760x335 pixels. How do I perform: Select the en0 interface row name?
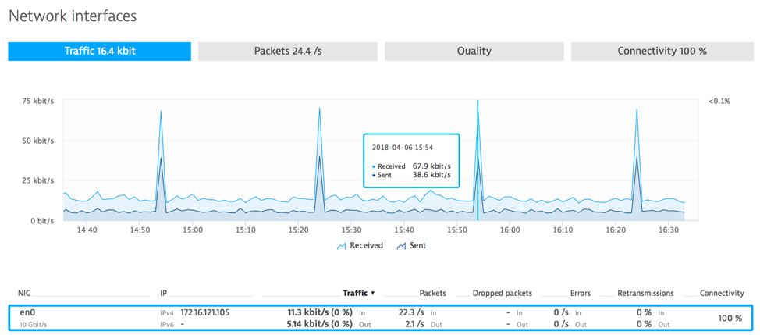pos(27,312)
